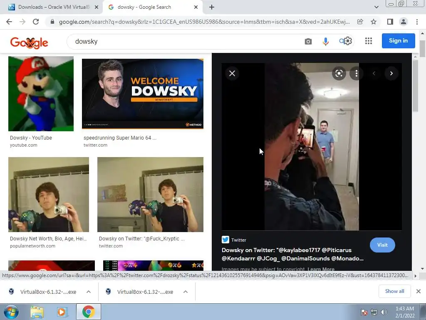Click the large preview image
426x320 pixels.
coord(312,147)
